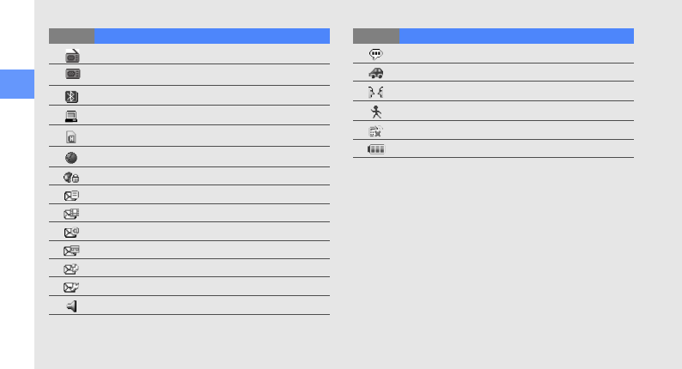
Task: Click the FM radio with antenna icon
Action: point(72,56)
